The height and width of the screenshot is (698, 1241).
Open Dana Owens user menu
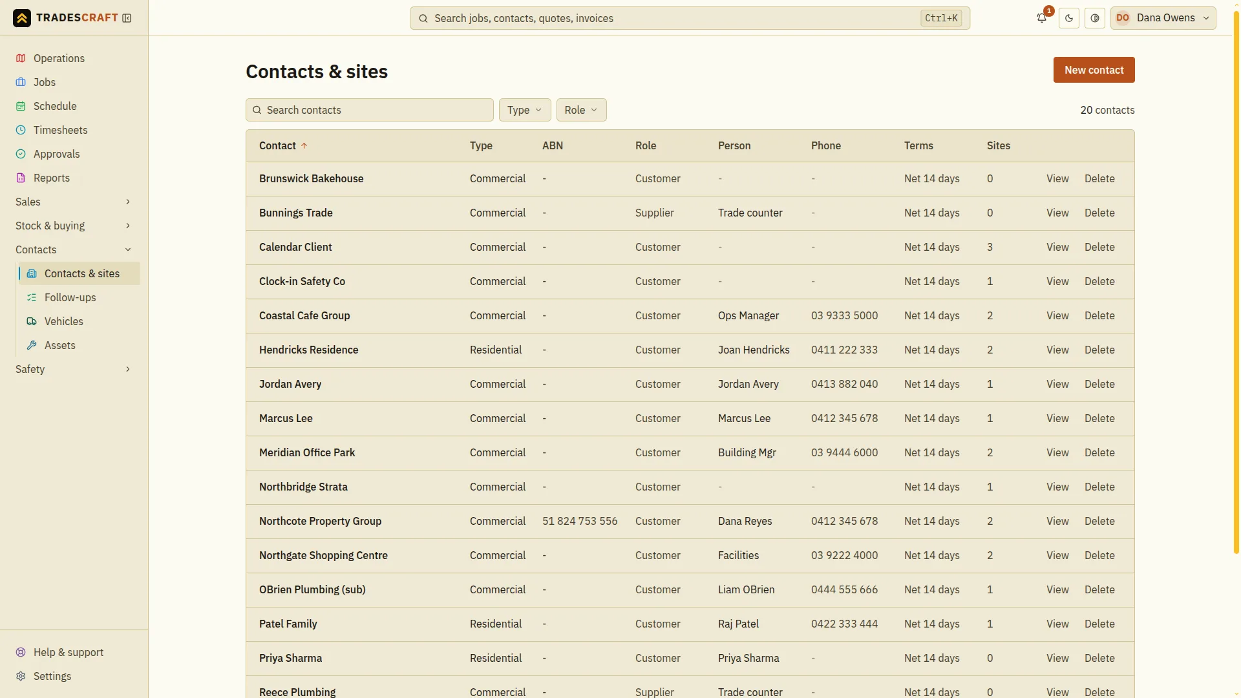click(1163, 18)
